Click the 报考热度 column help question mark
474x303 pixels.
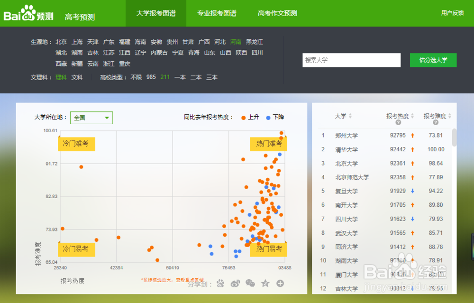(397, 123)
